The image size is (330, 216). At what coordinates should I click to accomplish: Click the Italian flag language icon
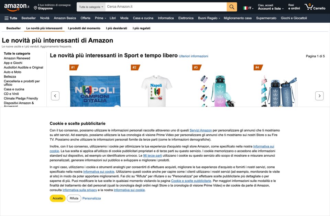[245, 8]
